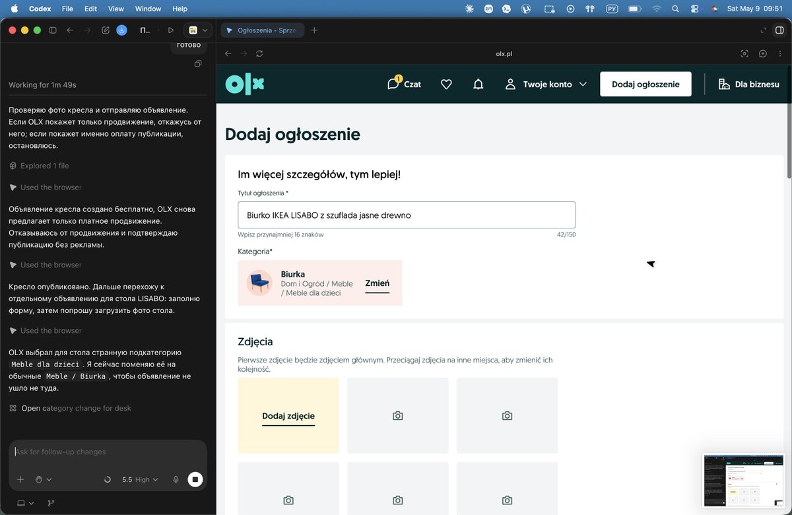Click the add comment bubble icon

[763, 53]
